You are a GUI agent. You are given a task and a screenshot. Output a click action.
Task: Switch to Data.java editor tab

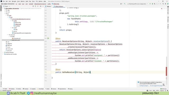pos(48,6)
